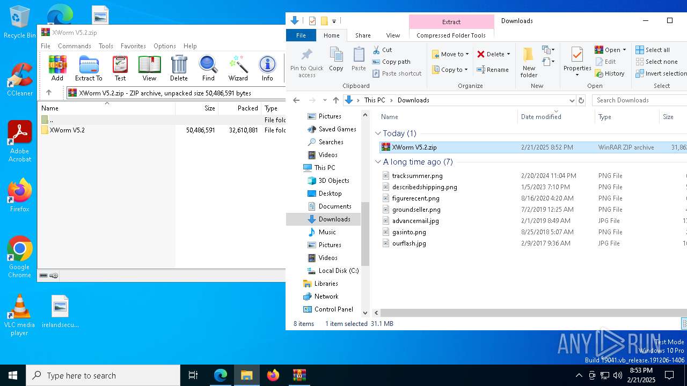Click the Test icon in WinRAR

tap(120, 68)
